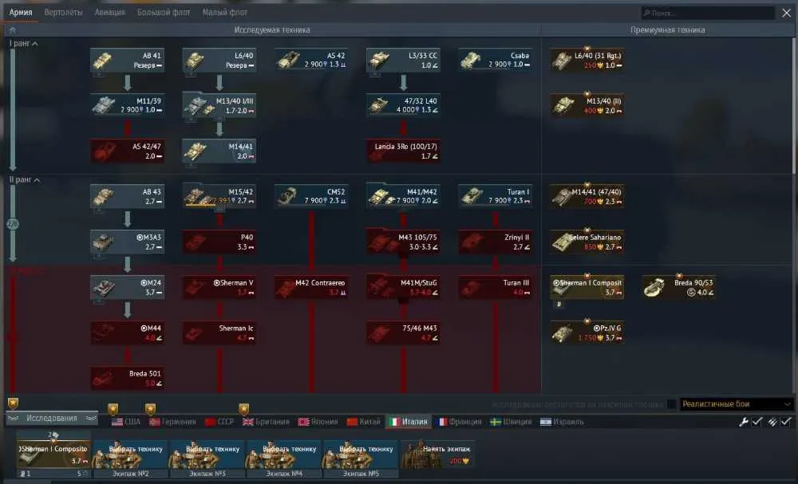The width and height of the screenshot is (798, 484).
Task: Select the AS 42 vehicle icon
Action: click(x=289, y=60)
